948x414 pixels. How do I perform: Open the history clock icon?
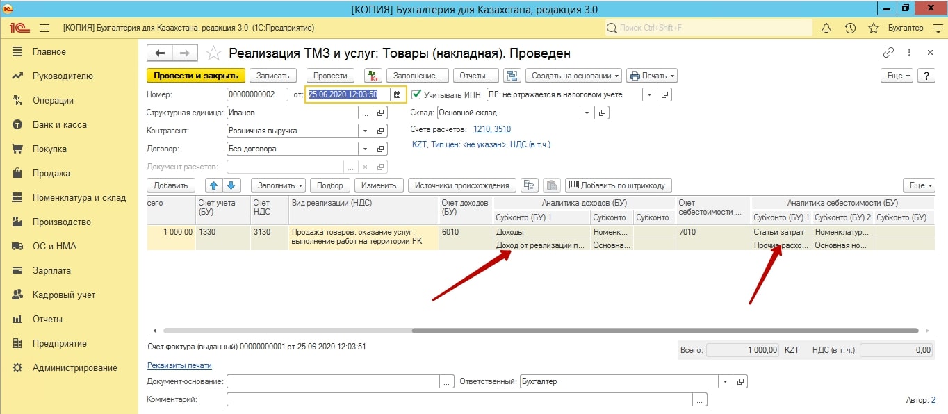tap(849, 28)
